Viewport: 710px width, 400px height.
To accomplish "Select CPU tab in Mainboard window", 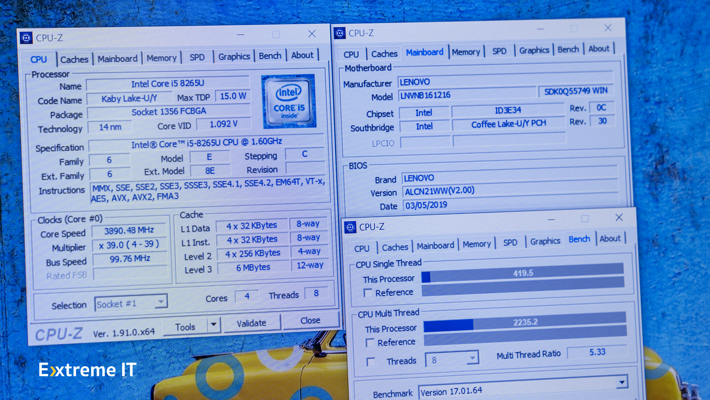I will coord(351,54).
